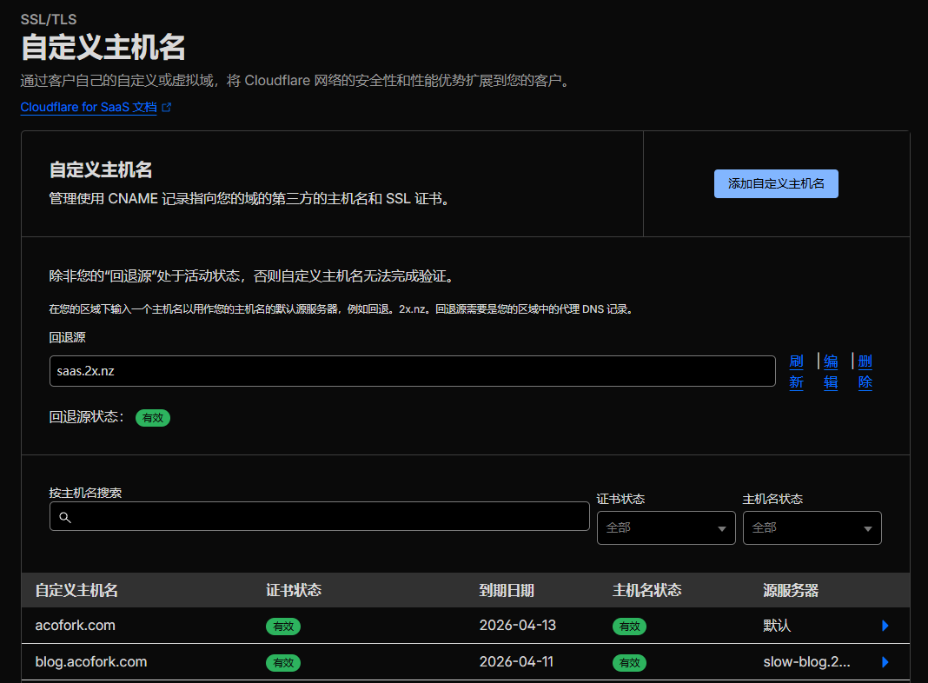Click the 证书状态 column header in the table
The image size is (928, 683).
294,590
